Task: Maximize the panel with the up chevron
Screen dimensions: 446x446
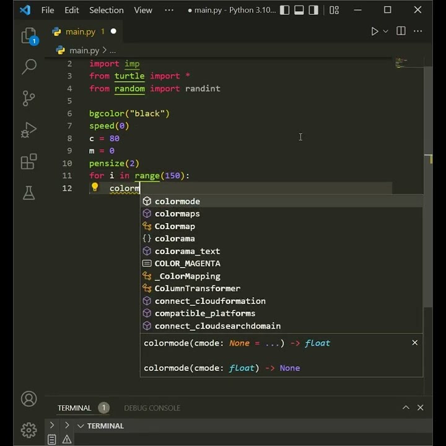Action: pyautogui.click(x=406, y=408)
